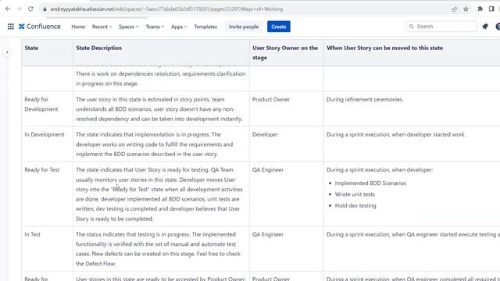Viewport: 500px width, 281px height.
Task: Click QA Engineer in Ready for Test row
Action: click(x=268, y=170)
